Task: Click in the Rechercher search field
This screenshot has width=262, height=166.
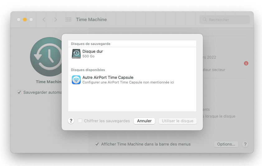Action: (228, 20)
